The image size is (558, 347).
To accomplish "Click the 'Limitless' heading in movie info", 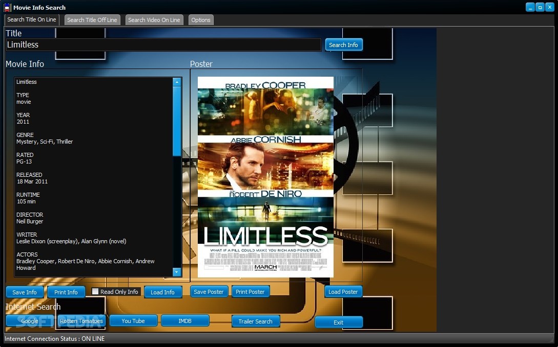I will [26, 82].
